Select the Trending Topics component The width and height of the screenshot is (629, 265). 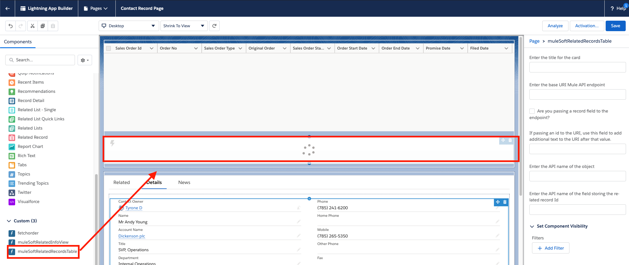[33, 183]
